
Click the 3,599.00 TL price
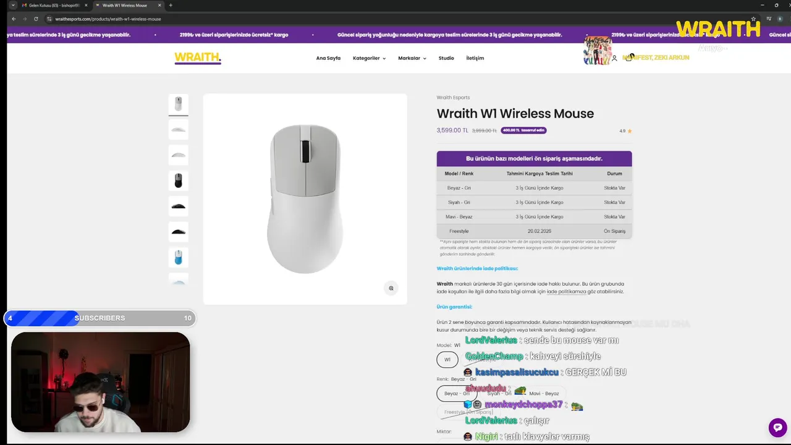[452, 130]
